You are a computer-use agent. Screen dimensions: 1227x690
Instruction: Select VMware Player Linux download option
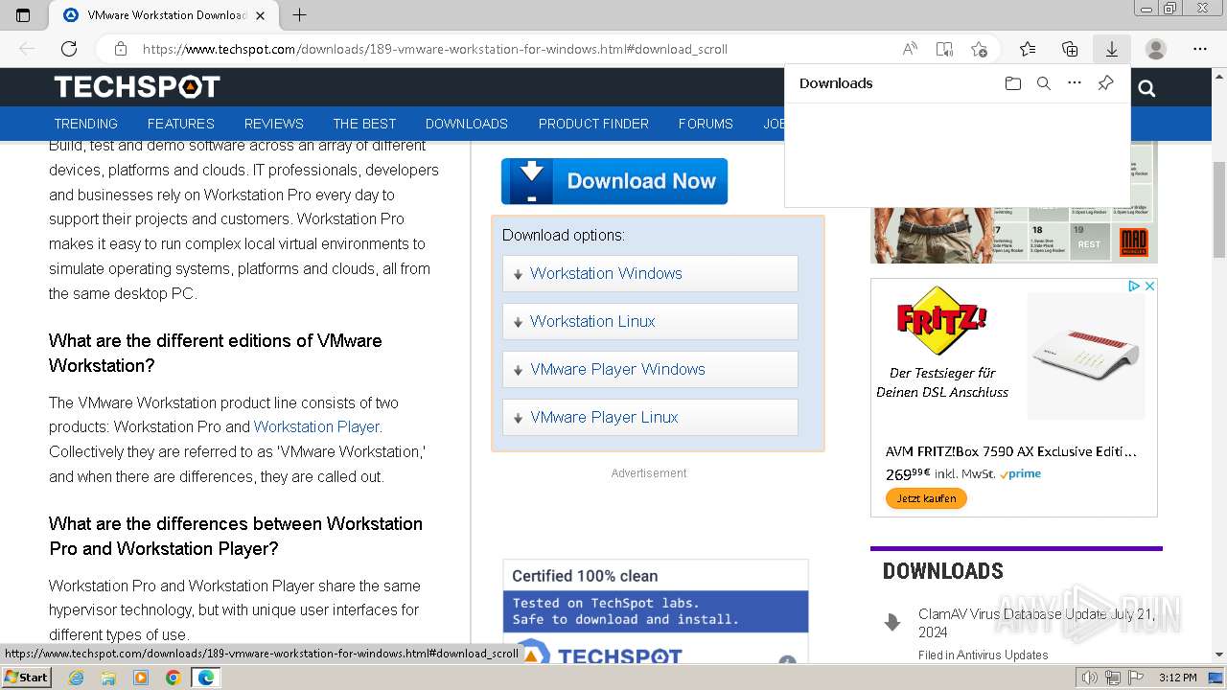650,417
